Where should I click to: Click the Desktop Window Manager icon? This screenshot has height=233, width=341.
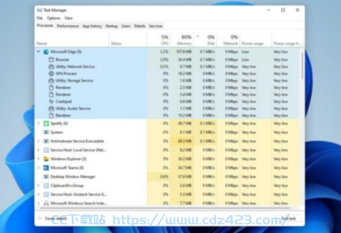tap(46, 176)
